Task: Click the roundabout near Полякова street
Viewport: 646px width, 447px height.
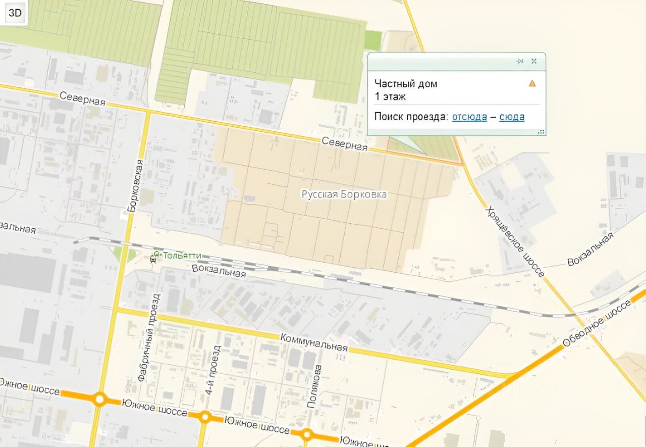Action: [307, 434]
